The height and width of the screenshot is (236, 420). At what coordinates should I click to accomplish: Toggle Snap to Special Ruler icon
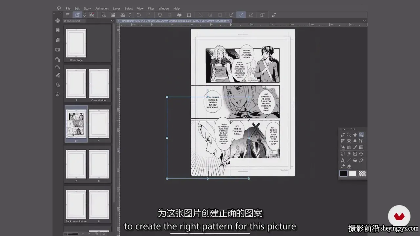point(241,15)
